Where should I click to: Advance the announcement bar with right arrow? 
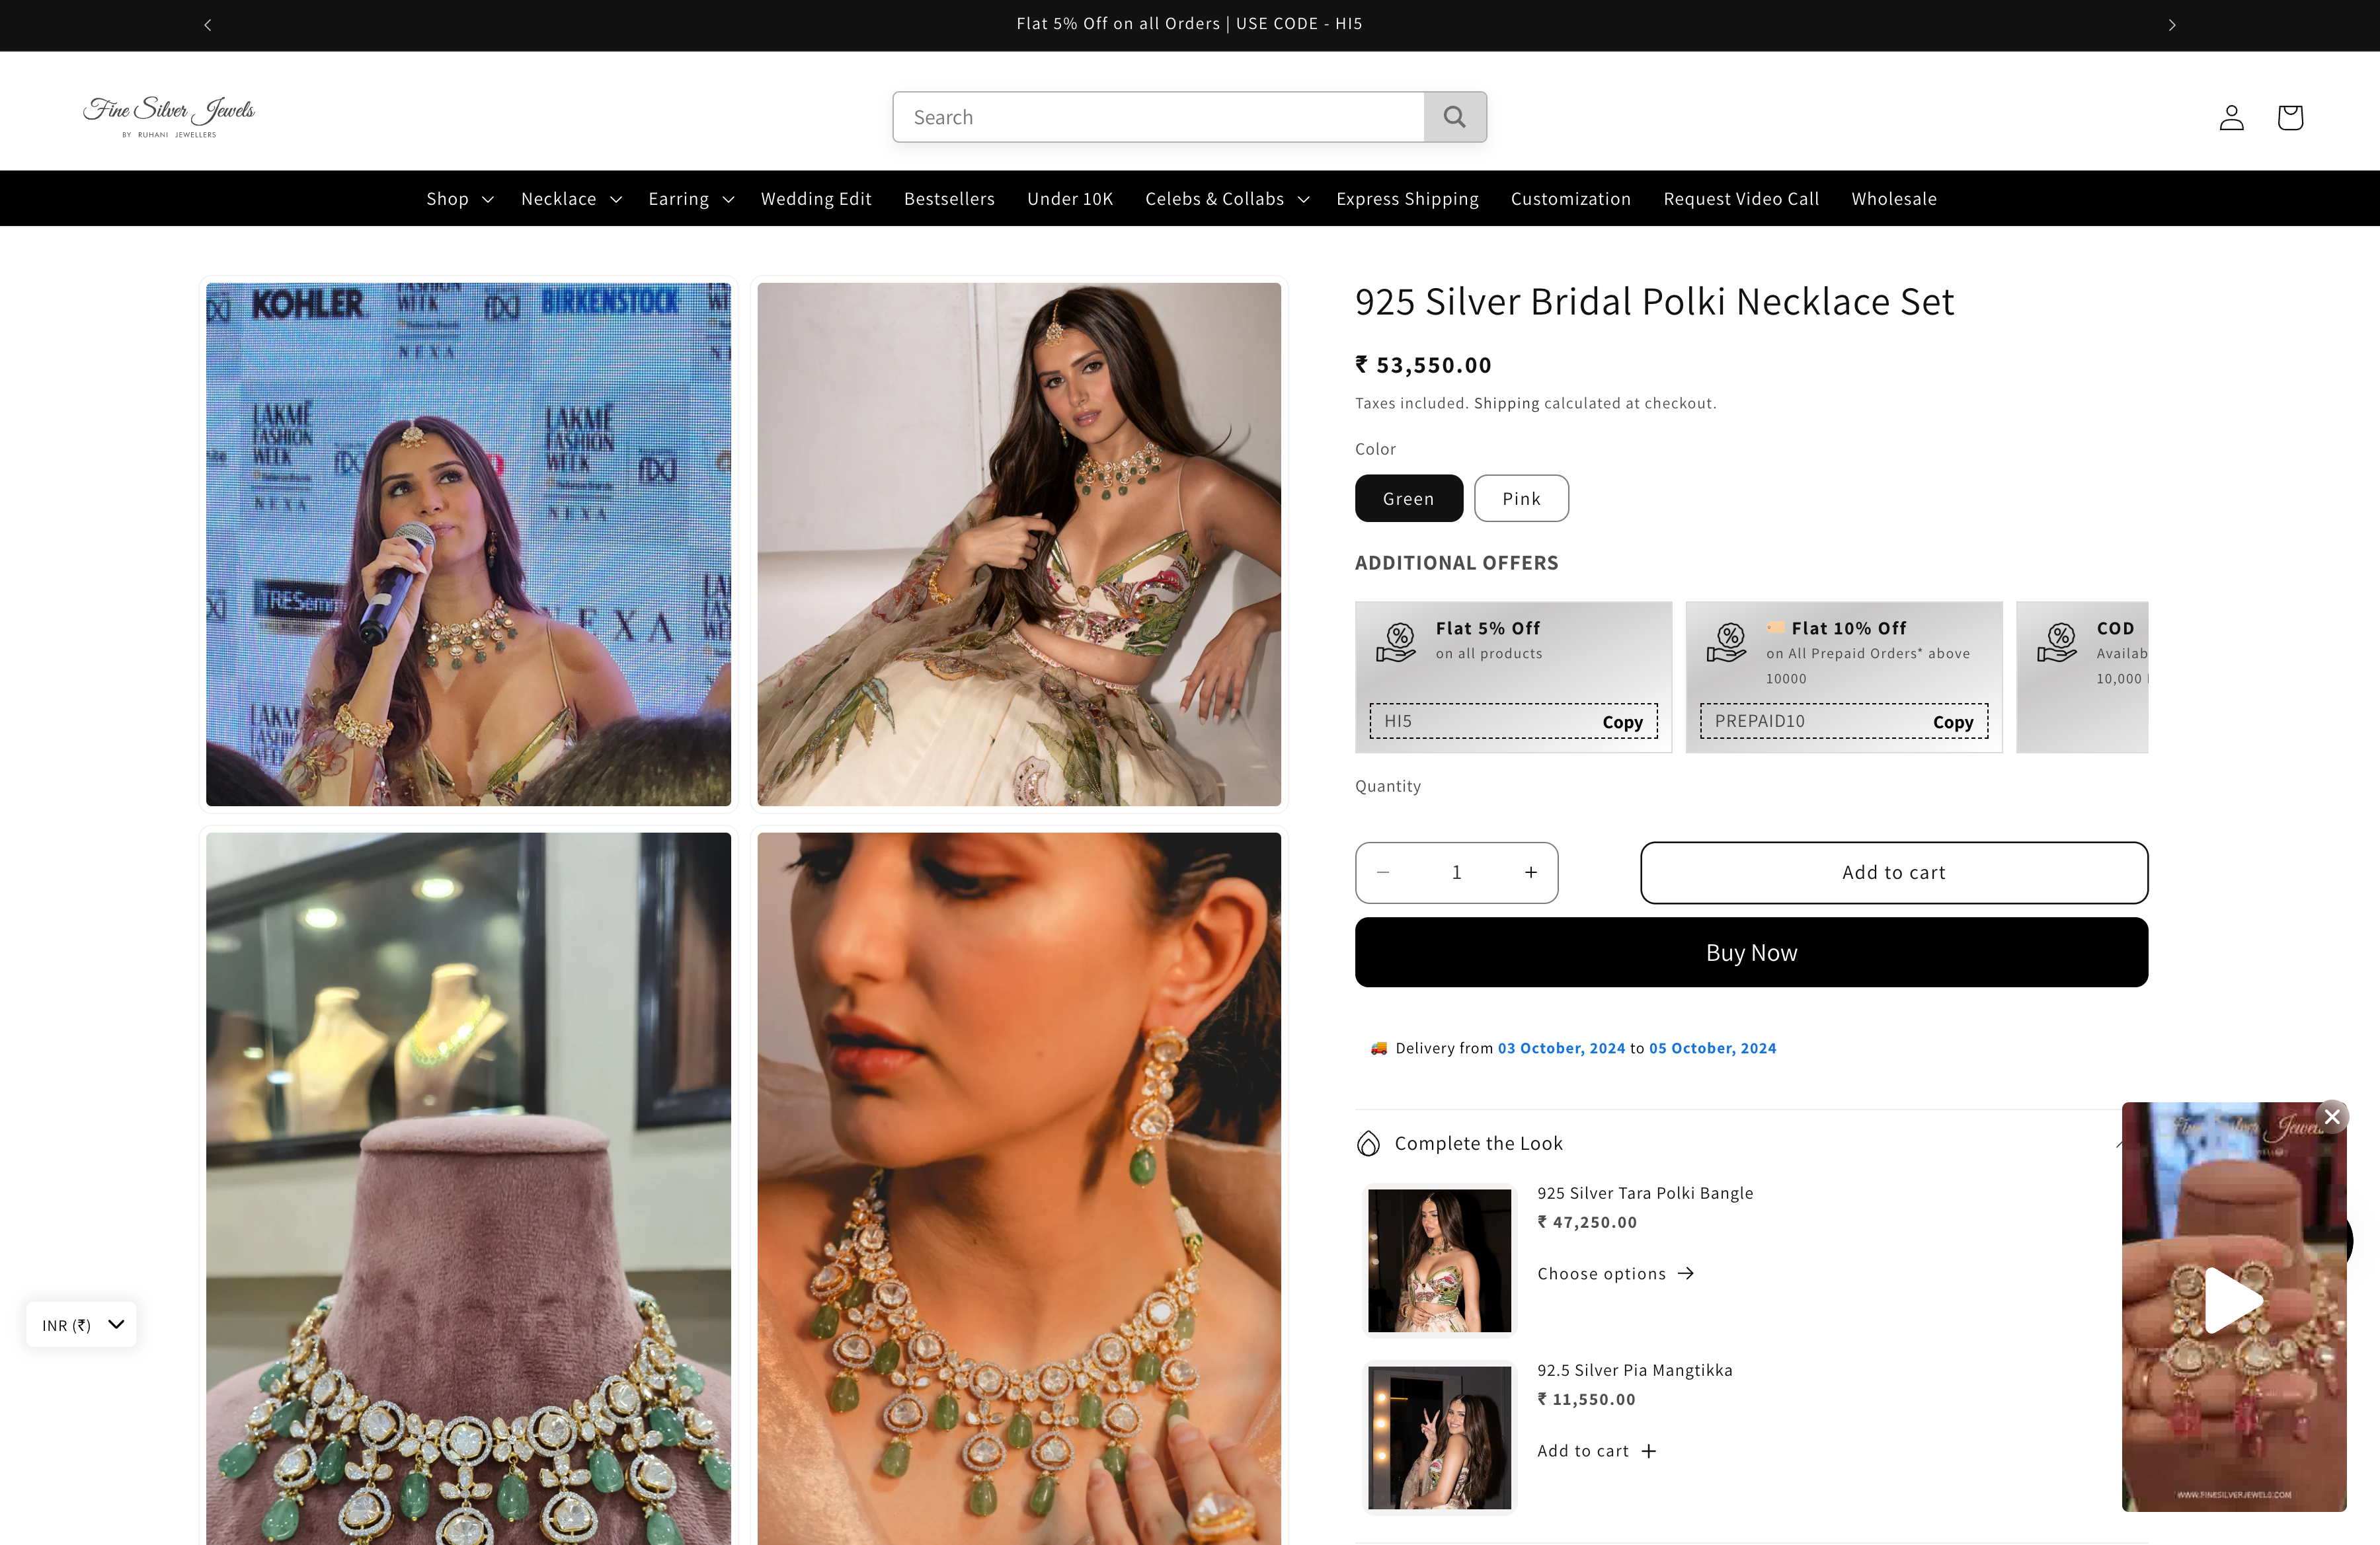coord(2172,24)
